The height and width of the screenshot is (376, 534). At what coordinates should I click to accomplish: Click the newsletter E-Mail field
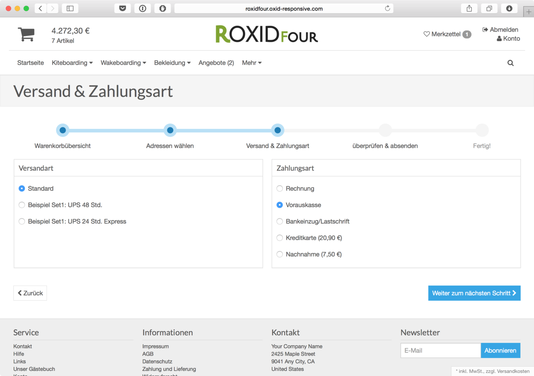point(440,351)
